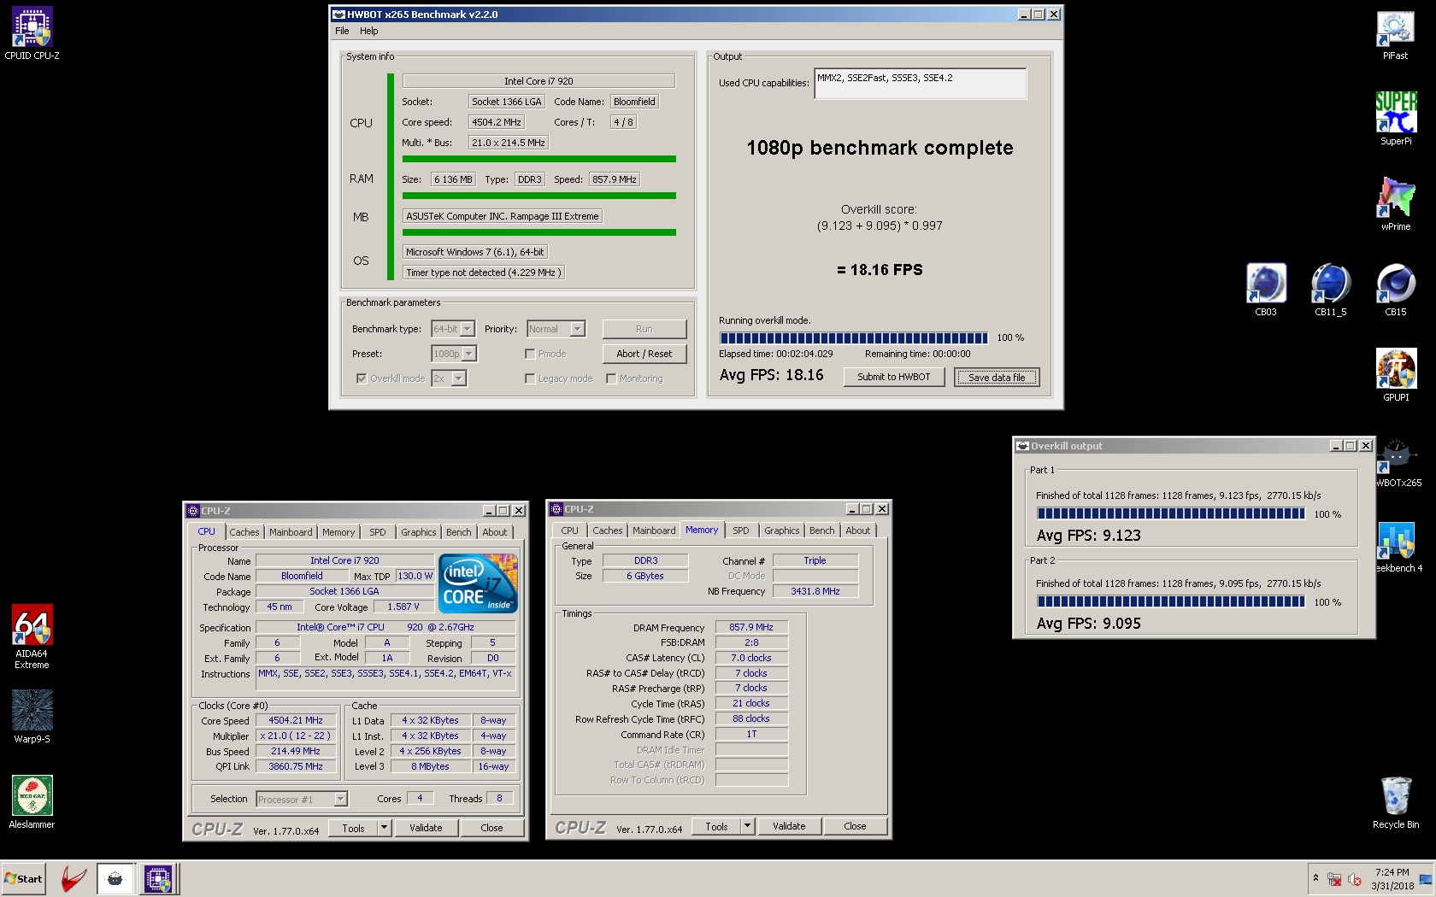1436x897 pixels.
Task: Open Tools dropdown arrow in left CPU-Z
Action: tap(385, 828)
